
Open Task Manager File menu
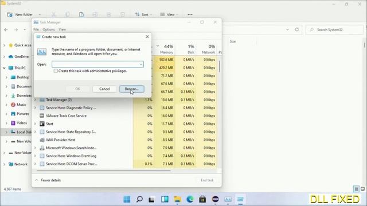36,29
